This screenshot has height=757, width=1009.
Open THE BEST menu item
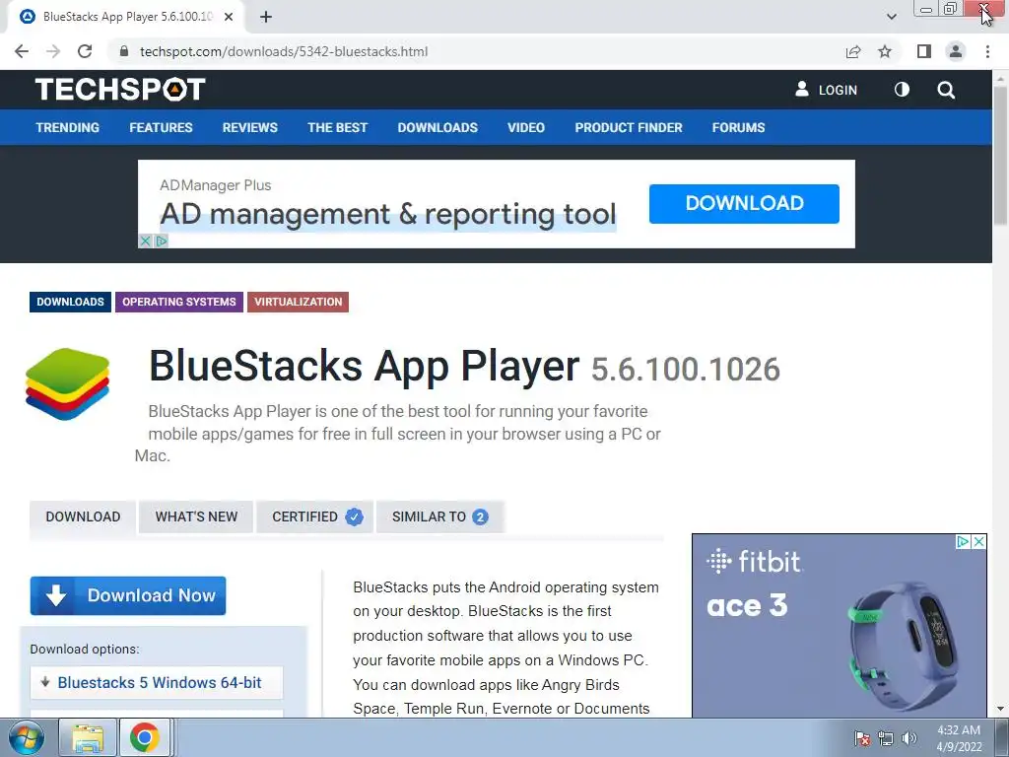pos(337,127)
